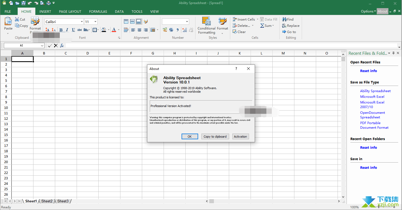This screenshot has width=402, height=210.
Task: Open Conditional Formatting
Action: click(207, 25)
